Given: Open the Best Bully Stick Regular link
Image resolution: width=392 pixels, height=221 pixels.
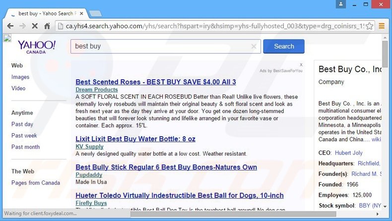Looking at the screenshot, I should click(x=166, y=167).
